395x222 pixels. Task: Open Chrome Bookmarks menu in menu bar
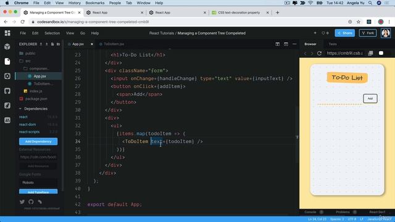tap(95, 3)
